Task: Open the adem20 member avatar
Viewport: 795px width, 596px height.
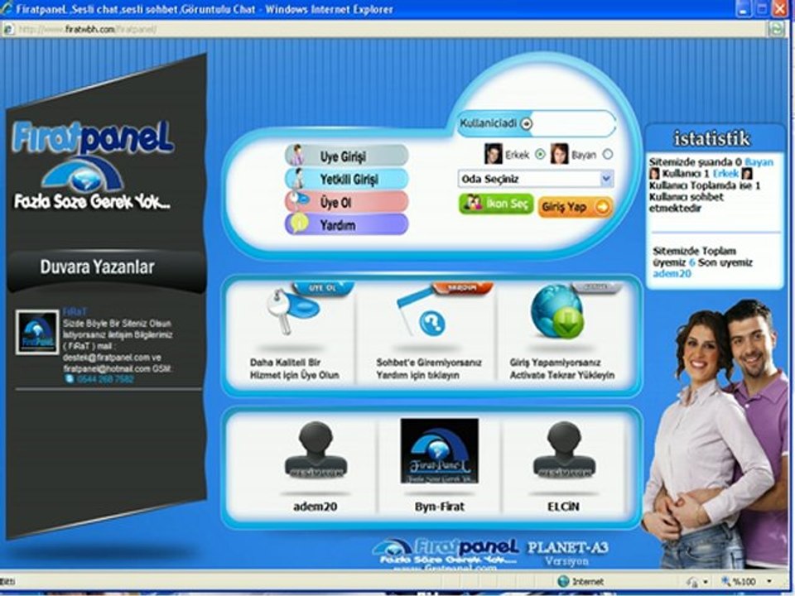Action: pyautogui.click(x=316, y=450)
